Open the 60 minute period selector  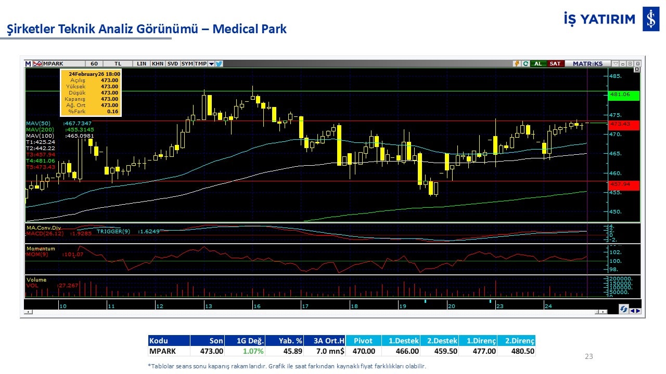coord(94,63)
